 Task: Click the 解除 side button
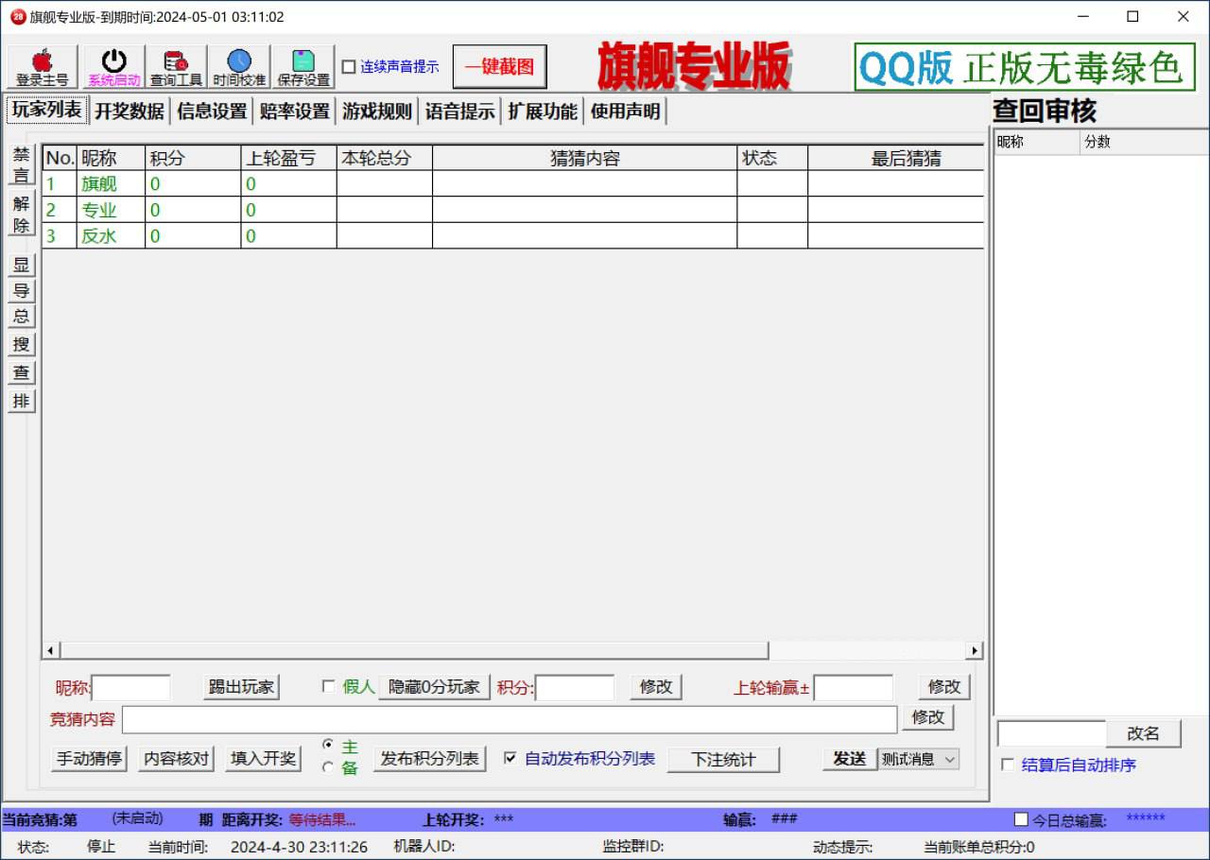(x=21, y=215)
